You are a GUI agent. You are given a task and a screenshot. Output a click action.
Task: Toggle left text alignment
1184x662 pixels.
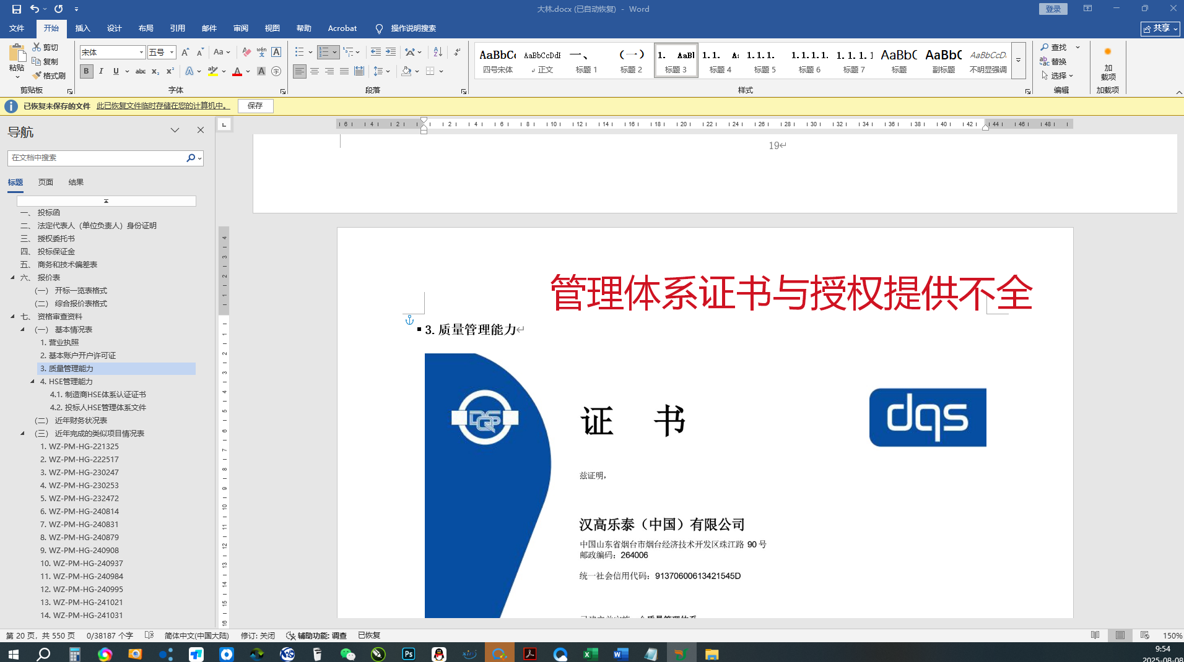(x=300, y=71)
